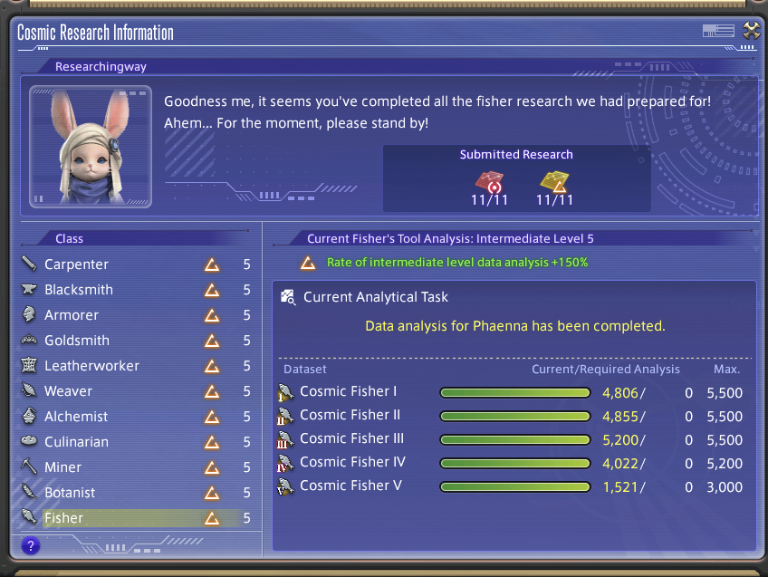Select the Armorer class row

pos(137,315)
